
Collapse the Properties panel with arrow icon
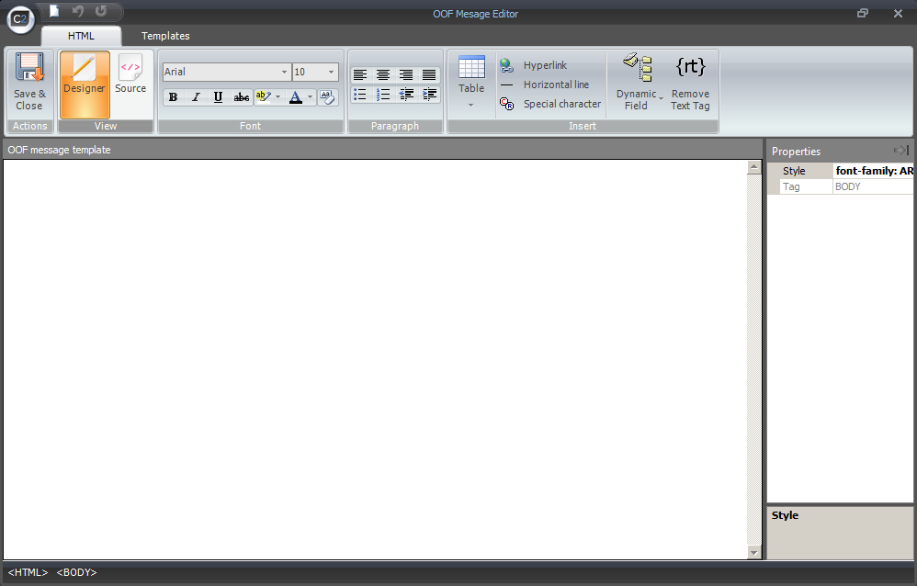(x=900, y=151)
